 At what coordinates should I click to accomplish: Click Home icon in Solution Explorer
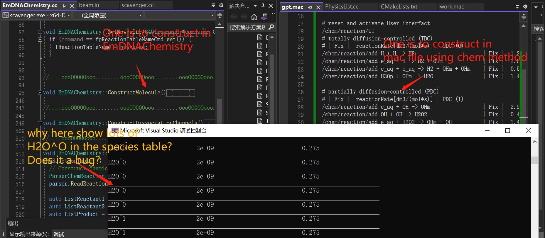(254, 17)
